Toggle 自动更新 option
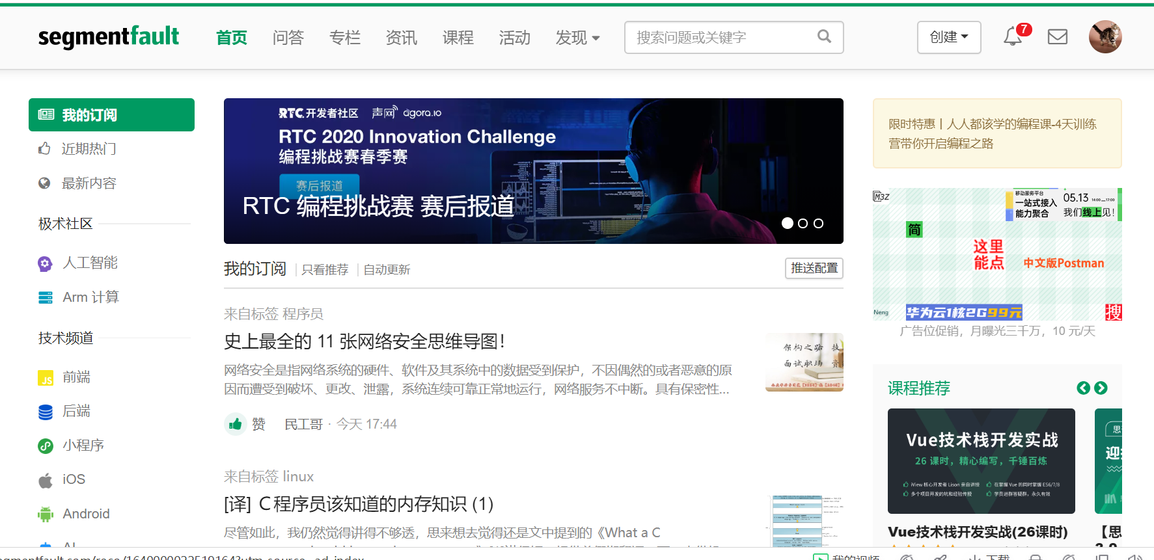 click(387, 269)
